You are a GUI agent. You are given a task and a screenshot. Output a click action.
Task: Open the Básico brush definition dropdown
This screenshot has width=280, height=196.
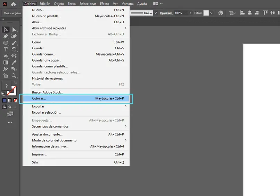click(156, 13)
